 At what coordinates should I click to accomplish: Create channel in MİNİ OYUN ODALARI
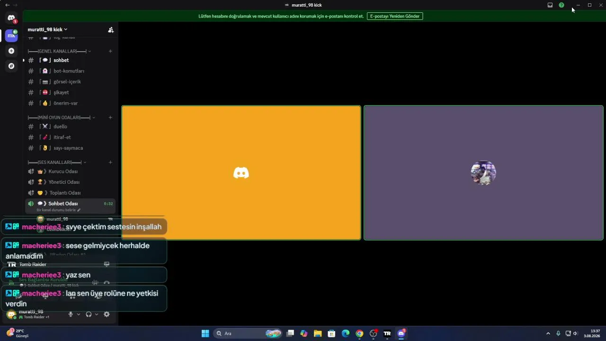(110, 117)
